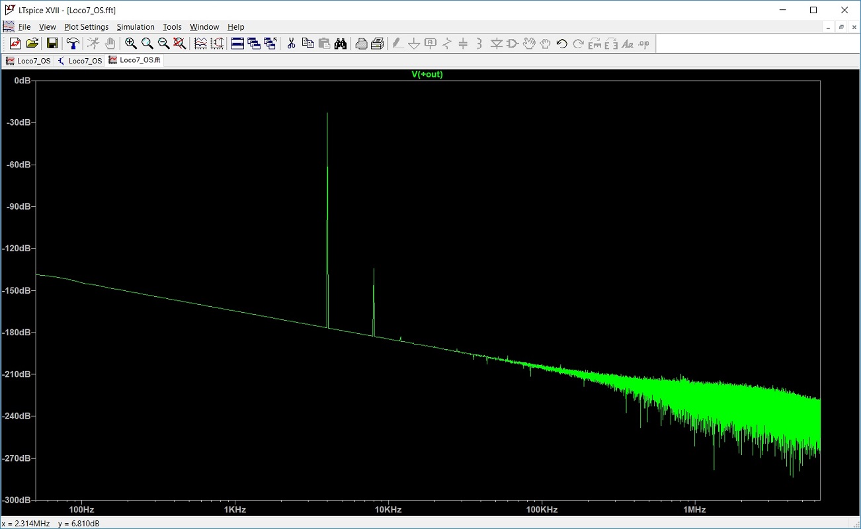
Task: Select the SPICE directive .op tool
Action: click(644, 44)
